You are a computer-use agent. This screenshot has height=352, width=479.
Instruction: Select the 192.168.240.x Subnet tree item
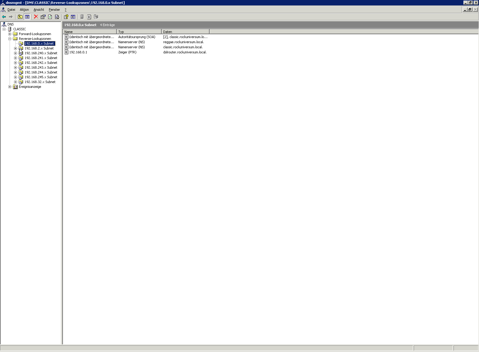(x=41, y=53)
